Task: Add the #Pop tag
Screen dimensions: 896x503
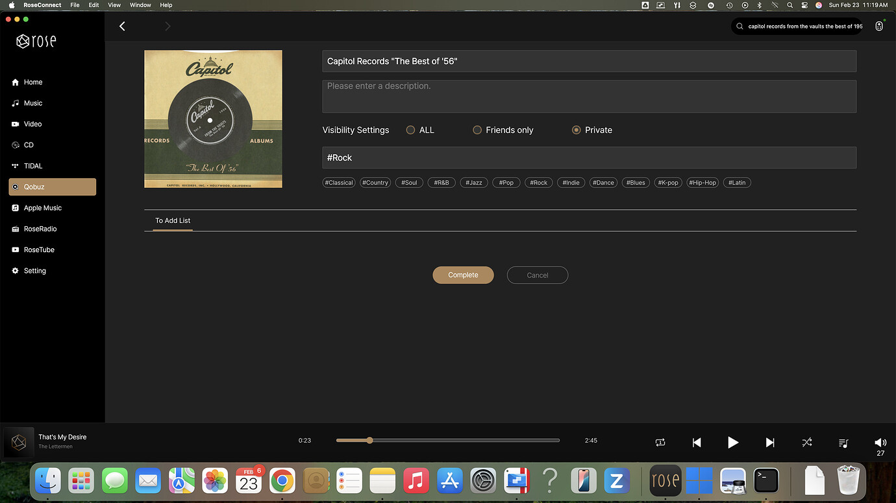Action: (x=506, y=183)
